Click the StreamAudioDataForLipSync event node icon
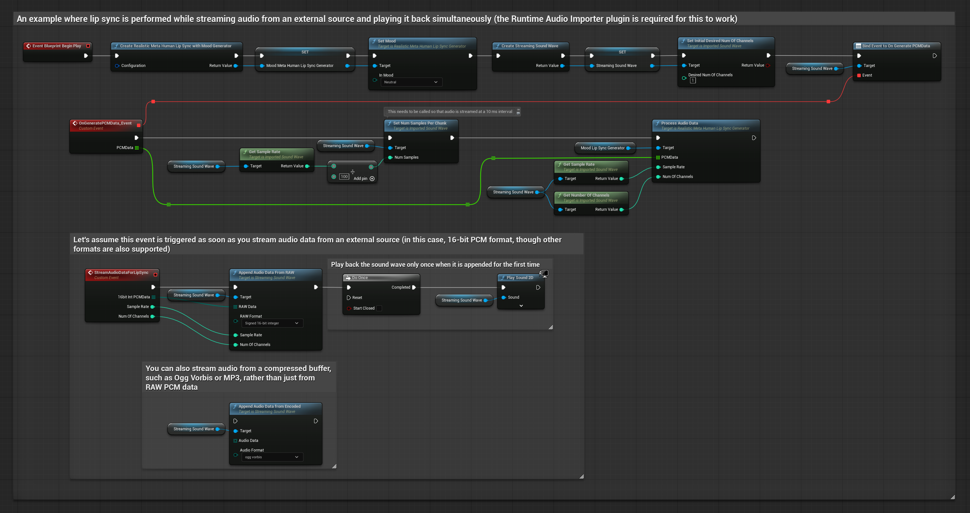The height and width of the screenshot is (513, 970). tap(91, 273)
